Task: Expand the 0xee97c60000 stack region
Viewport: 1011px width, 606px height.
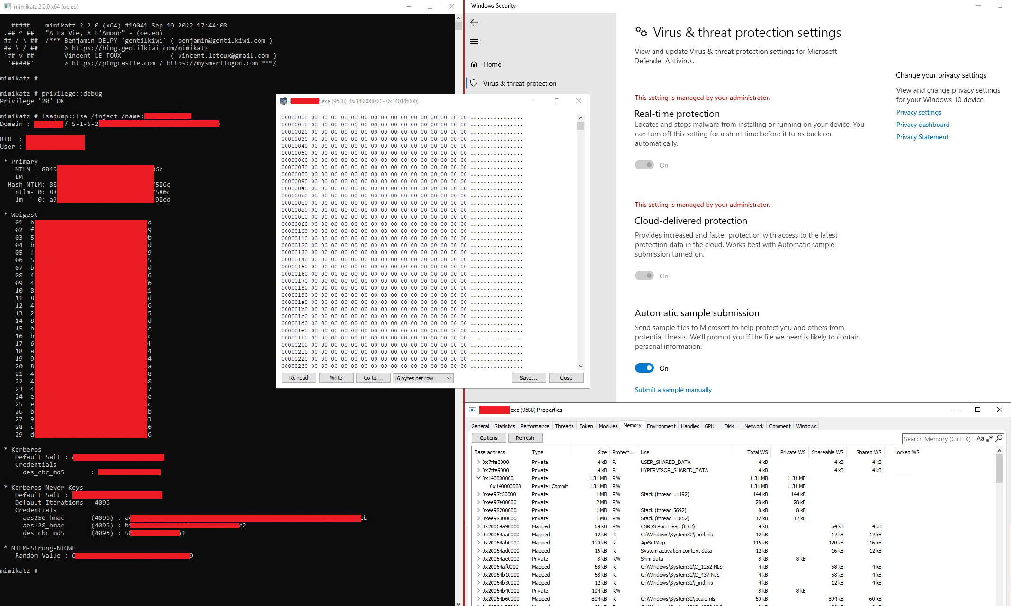Action: pos(478,494)
